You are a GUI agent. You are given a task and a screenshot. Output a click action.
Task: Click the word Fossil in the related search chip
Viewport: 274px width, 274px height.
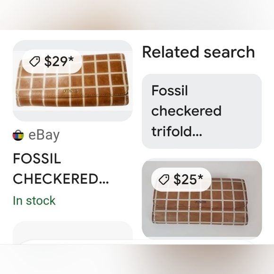pyautogui.click(x=170, y=91)
